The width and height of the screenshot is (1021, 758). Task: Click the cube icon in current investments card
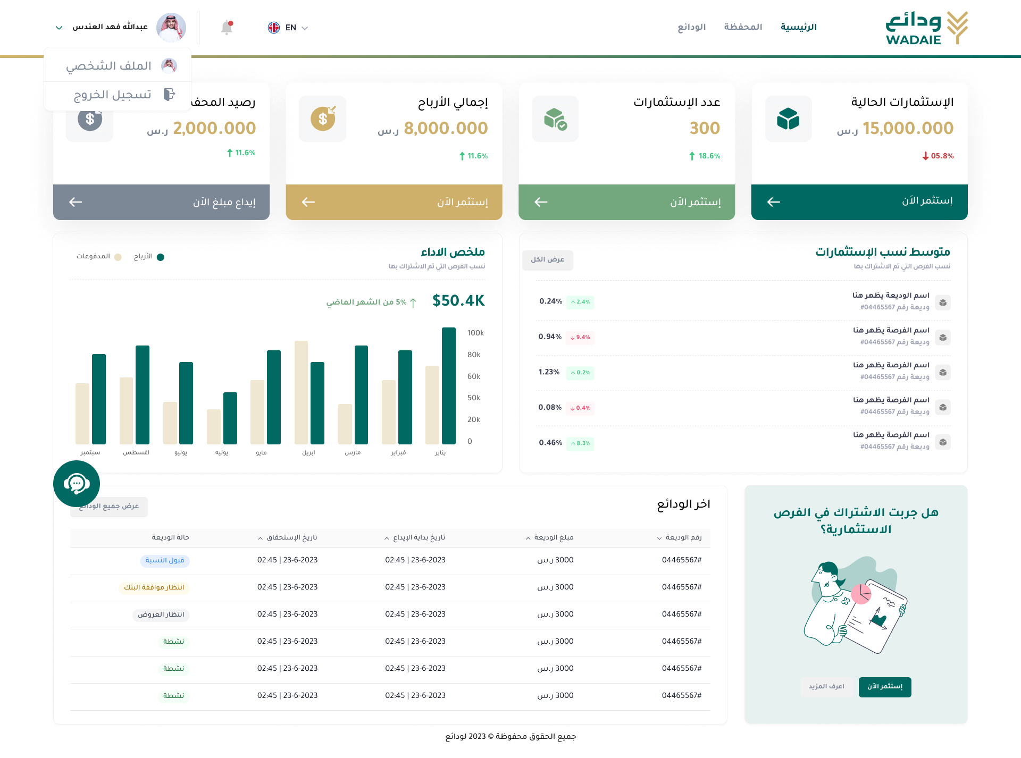pyautogui.click(x=788, y=119)
